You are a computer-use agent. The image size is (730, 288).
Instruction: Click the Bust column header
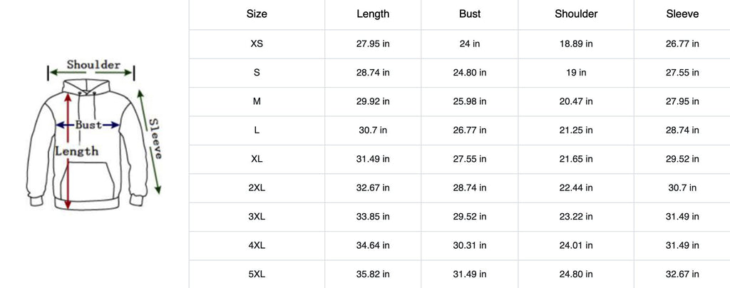470,14
